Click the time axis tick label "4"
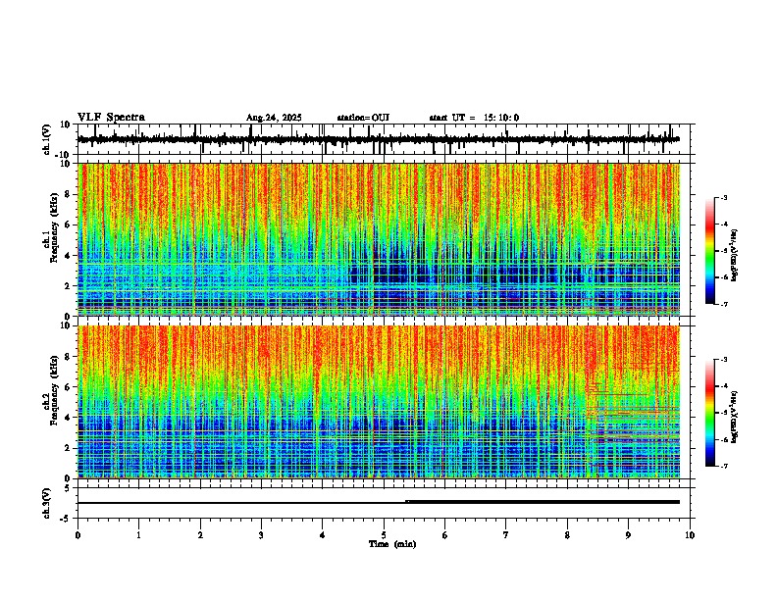The width and height of the screenshot is (777, 600). click(x=323, y=535)
